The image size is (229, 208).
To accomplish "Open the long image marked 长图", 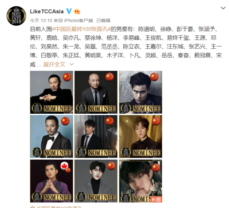I will pos(140,181).
